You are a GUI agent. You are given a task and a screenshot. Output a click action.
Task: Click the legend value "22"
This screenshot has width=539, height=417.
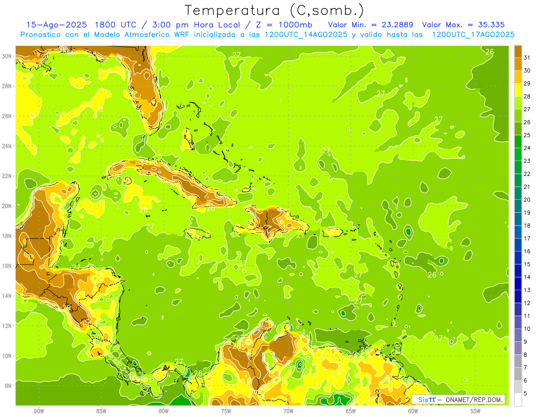pos(527,174)
